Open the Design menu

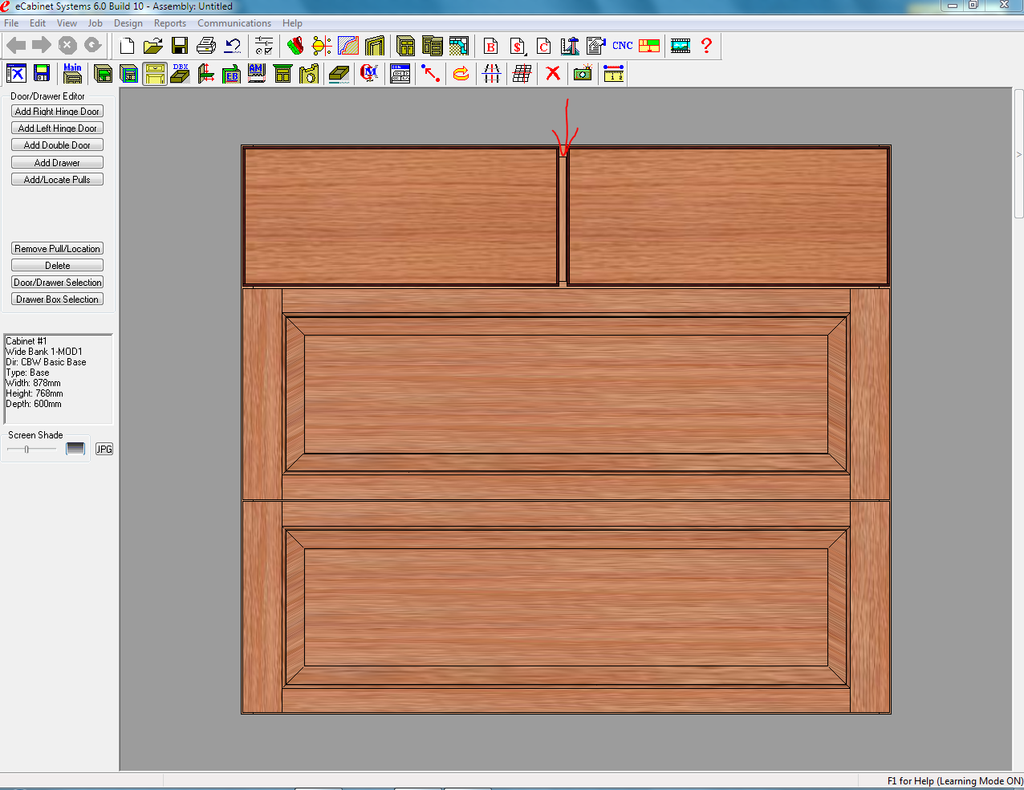click(x=128, y=23)
